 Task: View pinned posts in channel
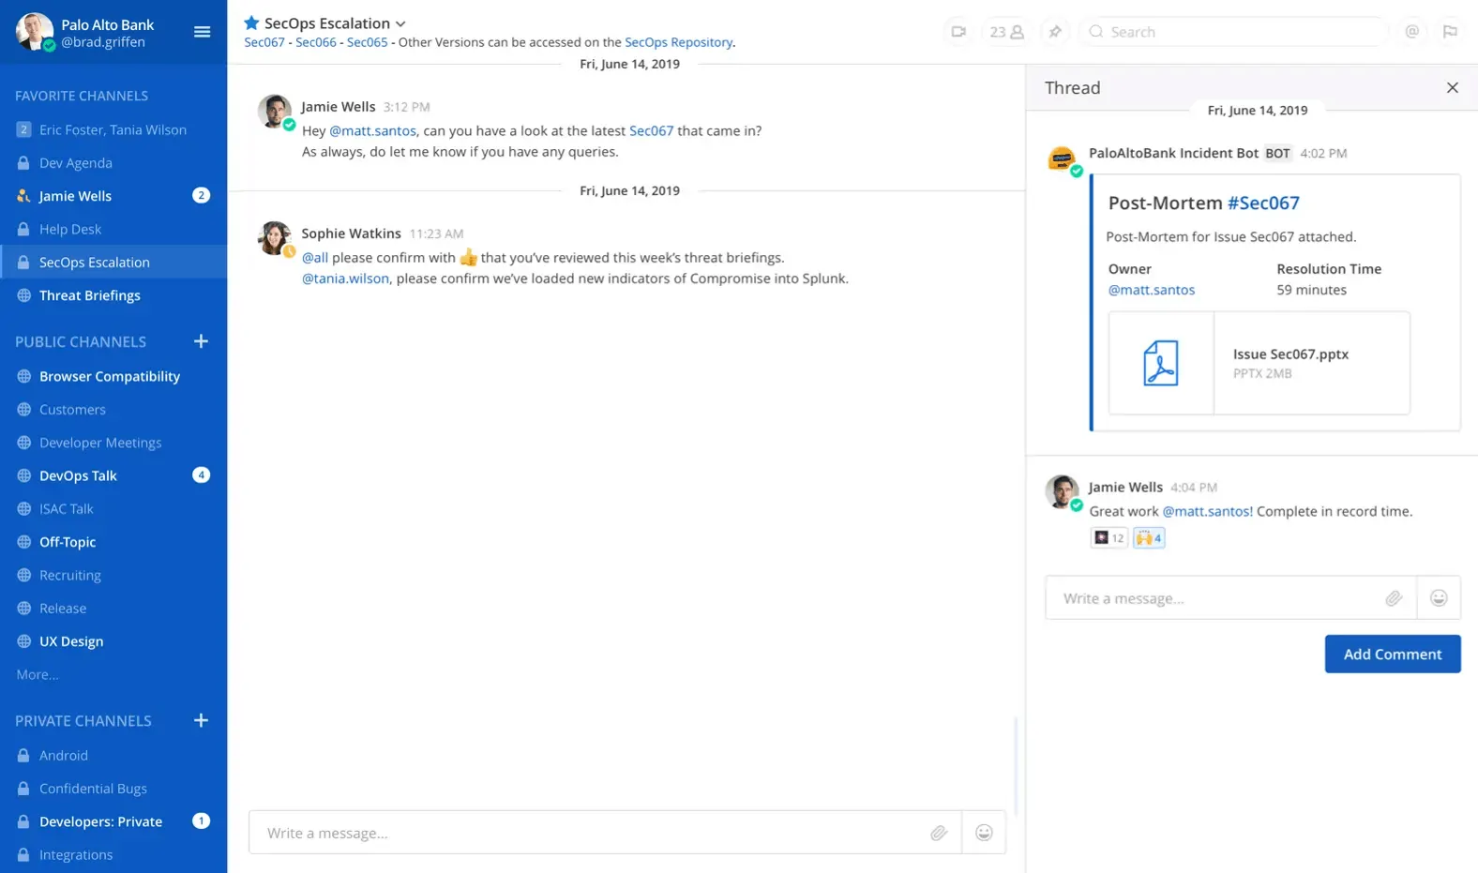click(x=1055, y=32)
